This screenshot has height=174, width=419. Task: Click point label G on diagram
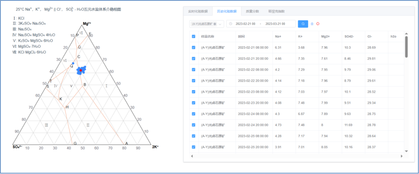75,143
